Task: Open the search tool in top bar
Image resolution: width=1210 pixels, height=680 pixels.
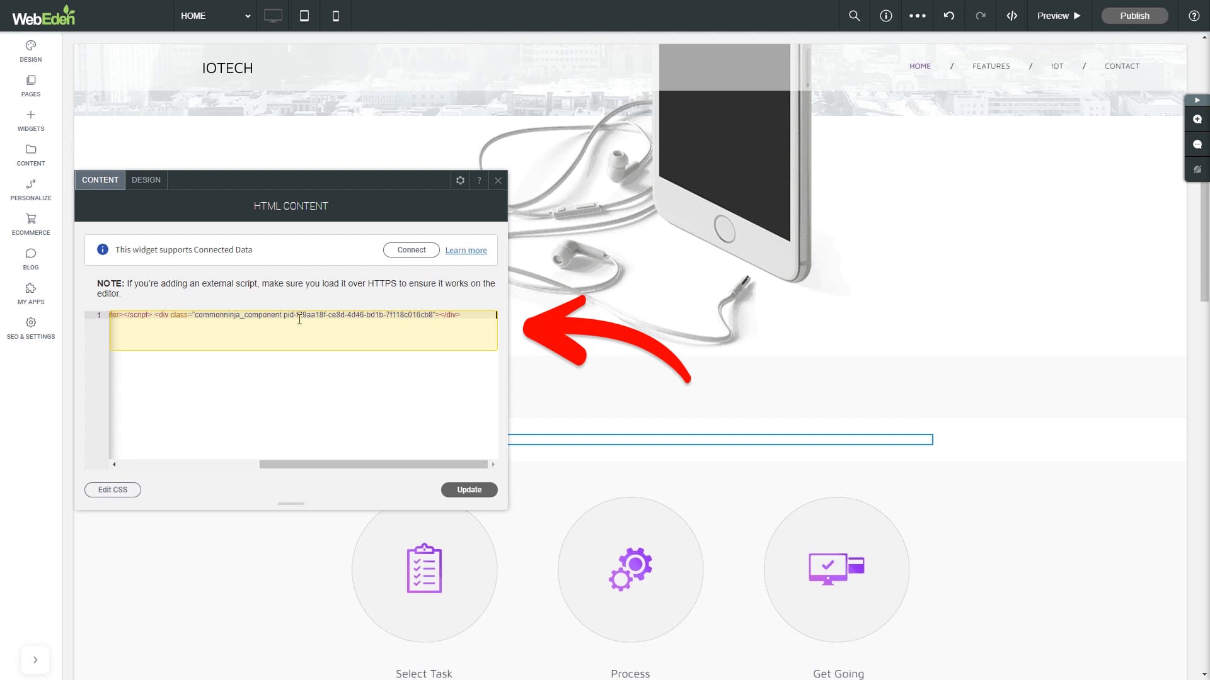Action: click(855, 16)
